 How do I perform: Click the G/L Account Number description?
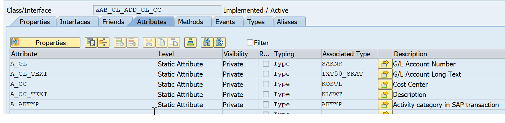click(x=424, y=64)
